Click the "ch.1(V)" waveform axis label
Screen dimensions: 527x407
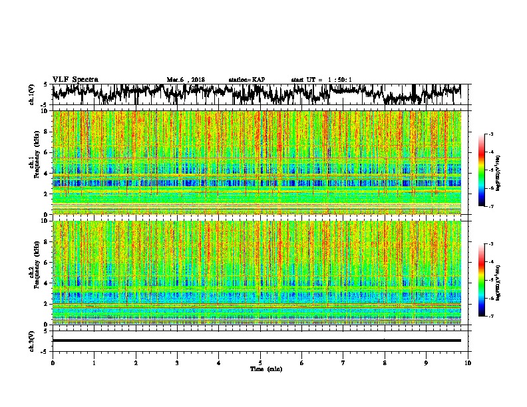pyautogui.click(x=32, y=94)
